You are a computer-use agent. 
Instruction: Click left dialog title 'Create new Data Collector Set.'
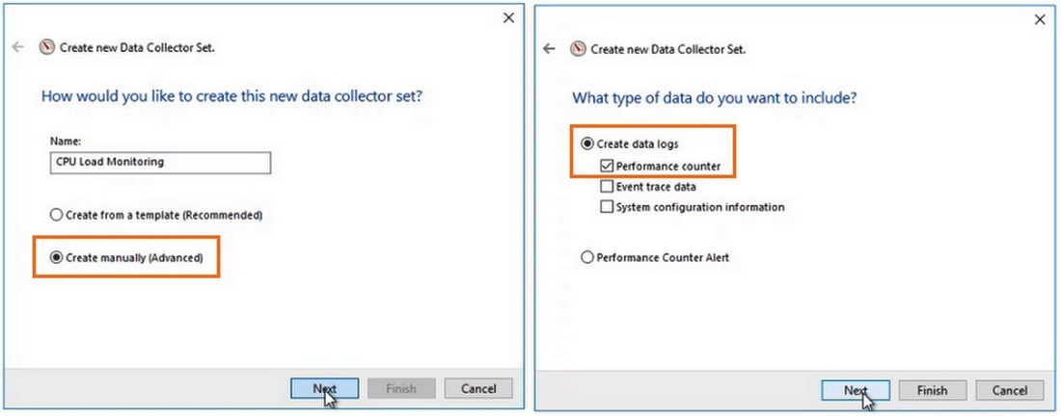pos(137,48)
